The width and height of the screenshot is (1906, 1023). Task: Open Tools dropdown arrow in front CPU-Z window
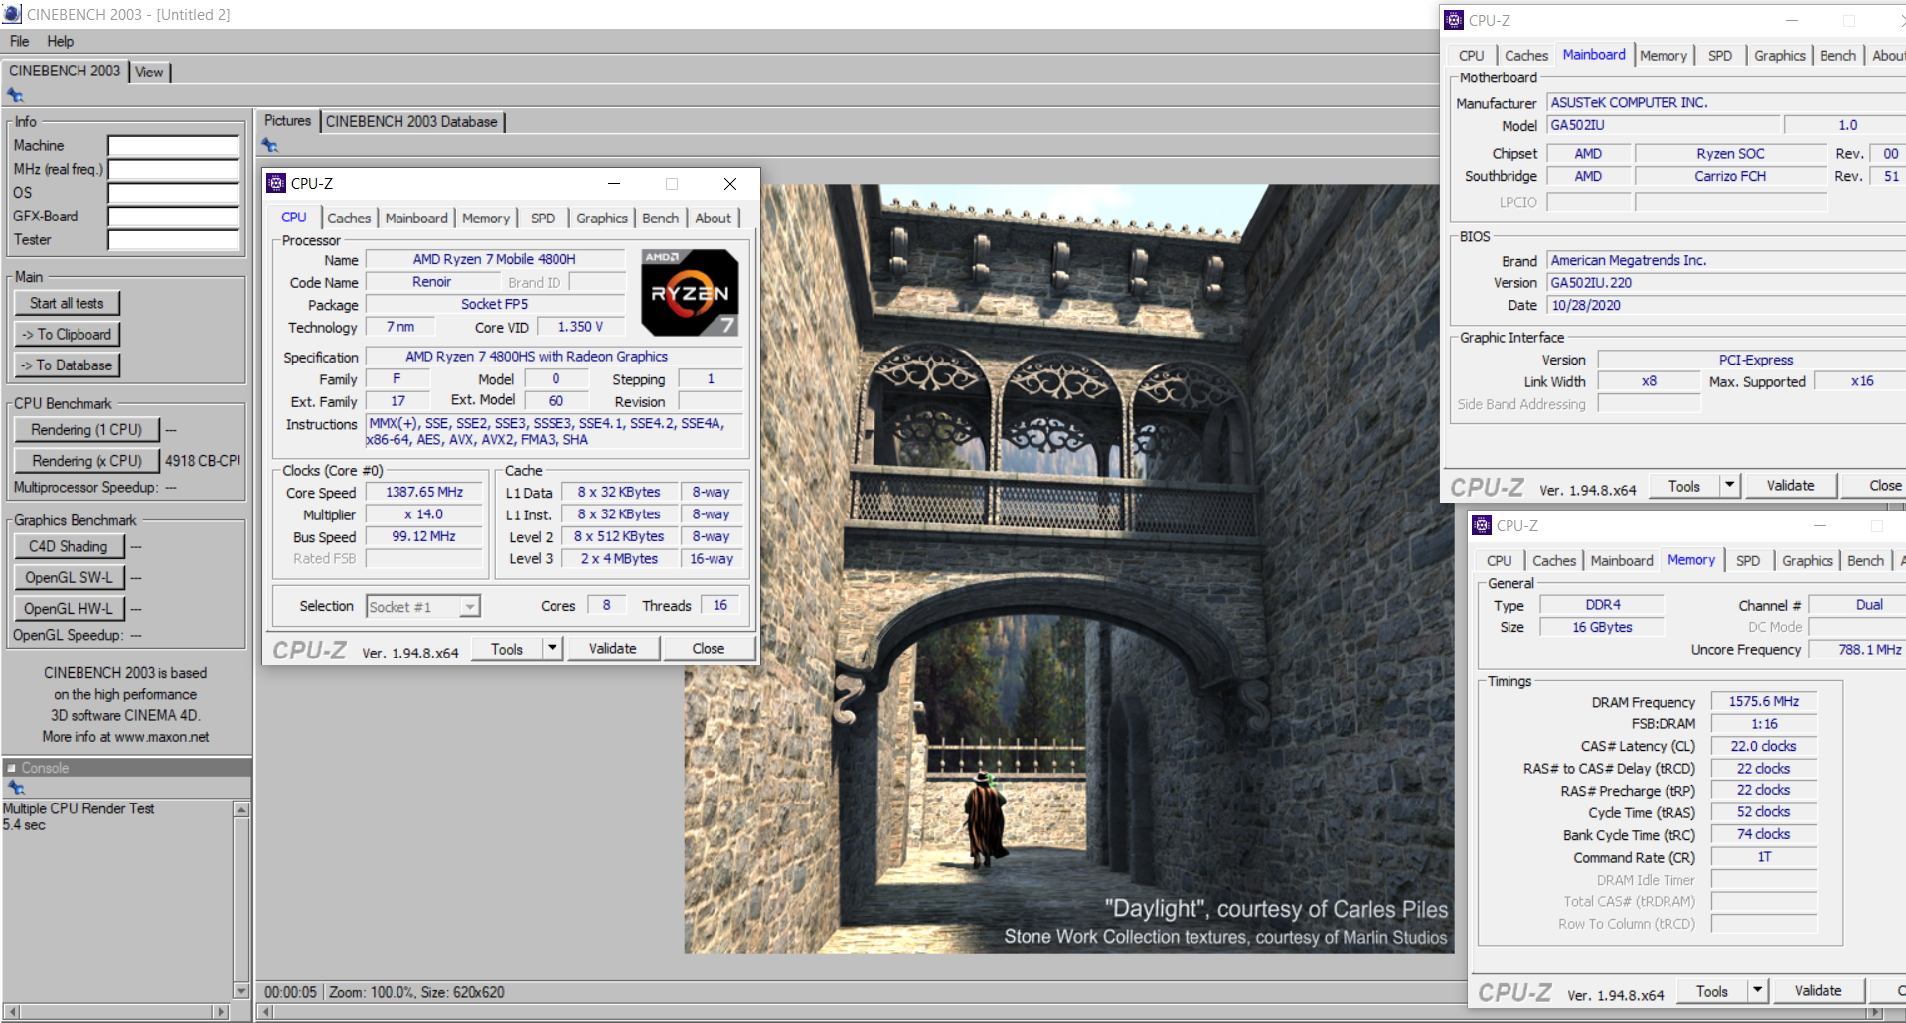pyautogui.click(x=553, y=649)
